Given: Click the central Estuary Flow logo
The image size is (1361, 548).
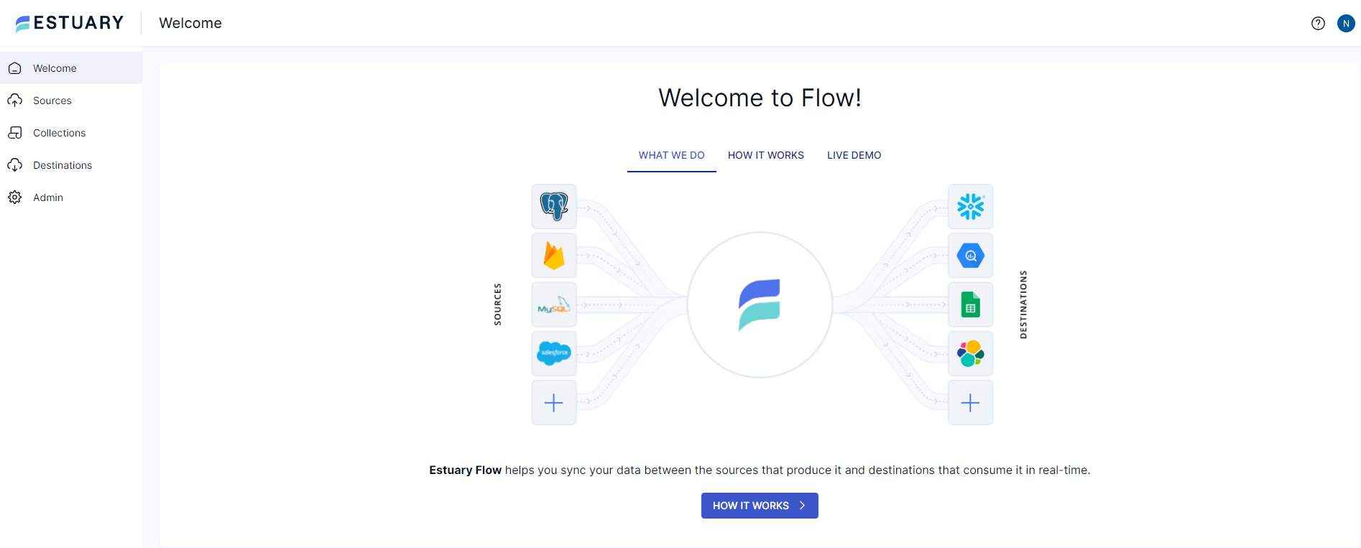Looking at the screenshot, I should pyautogui.click(x=760, y=305).
